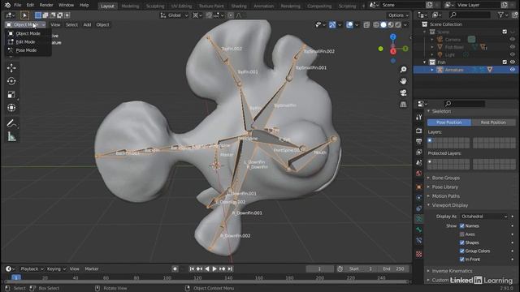Click the Rest Position button

tap(493, 122)
